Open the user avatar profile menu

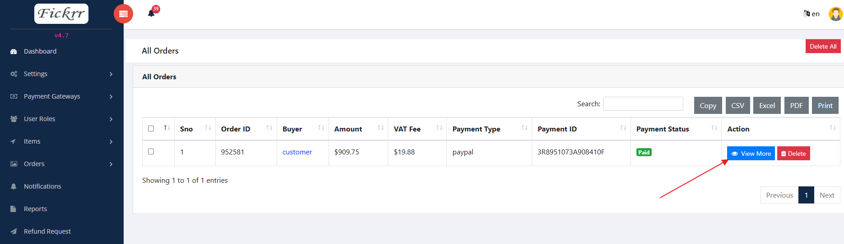[835, 14]
